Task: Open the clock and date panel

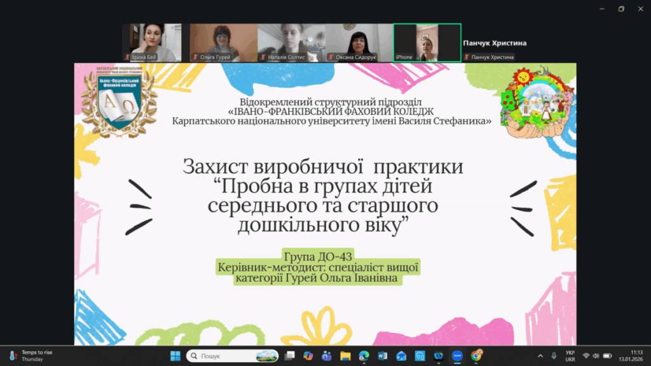Action: click(636, 356)
